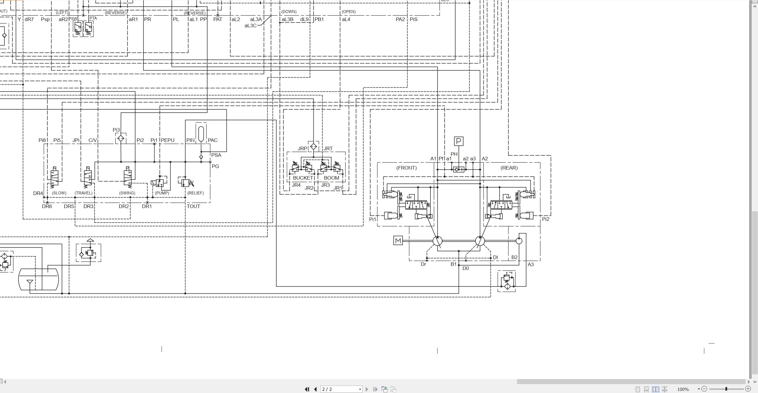Viewport: 758px width, 393px height.
Task: Click the horizontal scrollbar thumb
Action: [631, 382]
